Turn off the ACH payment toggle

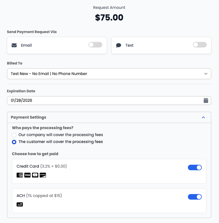(195, 197)
